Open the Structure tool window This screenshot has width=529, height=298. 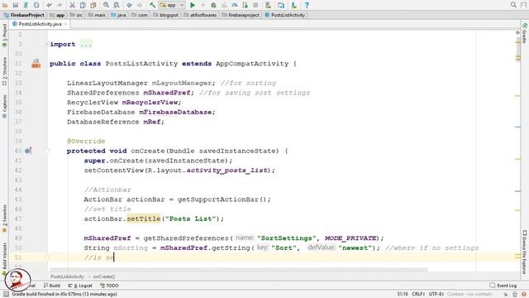[4, 71]
